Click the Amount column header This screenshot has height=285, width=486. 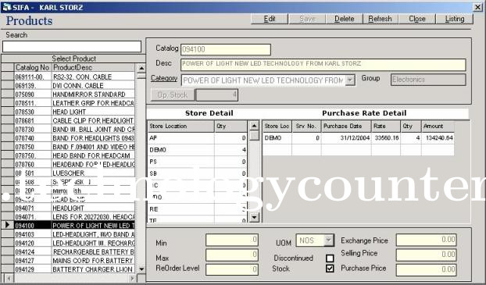[x=438, y=126]
